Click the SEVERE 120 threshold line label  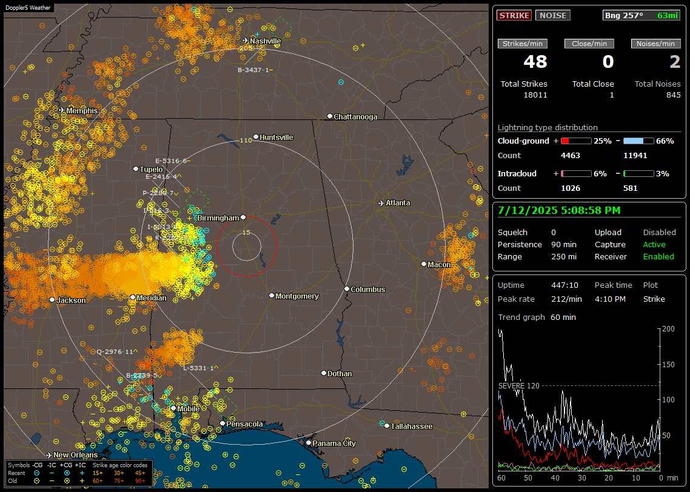click(519, 385)
